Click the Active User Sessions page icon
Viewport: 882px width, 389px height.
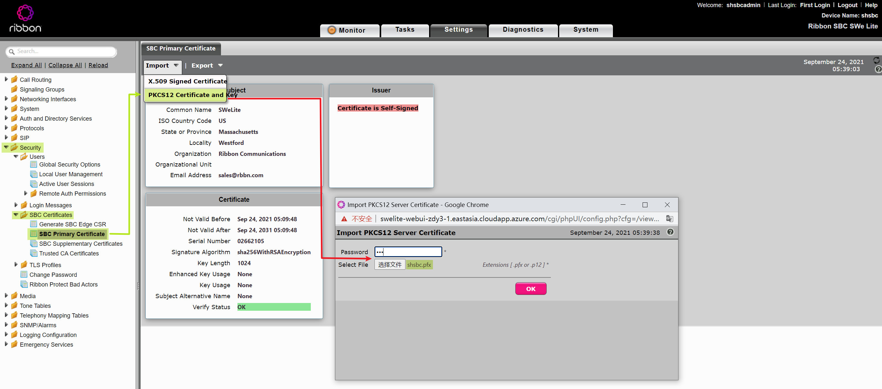[x=34, y=184]
